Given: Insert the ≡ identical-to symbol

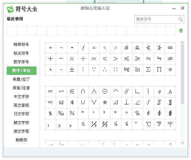Looking at the screenshot, I should 170,48.
